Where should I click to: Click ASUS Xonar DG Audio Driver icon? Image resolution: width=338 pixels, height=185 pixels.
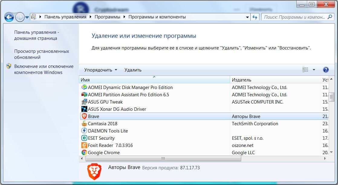point(84,109)
